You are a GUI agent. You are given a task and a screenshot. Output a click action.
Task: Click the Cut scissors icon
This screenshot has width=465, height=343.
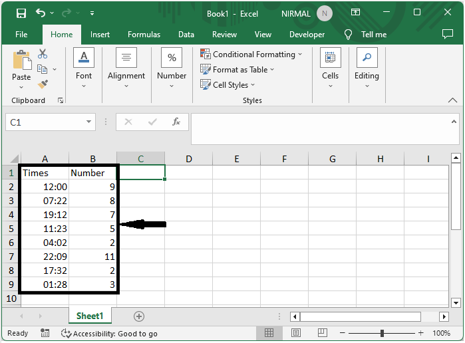[x=43, y=54]
